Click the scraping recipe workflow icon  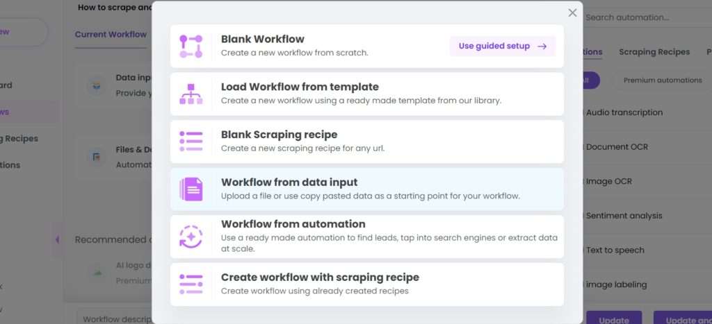pos(191,284)
